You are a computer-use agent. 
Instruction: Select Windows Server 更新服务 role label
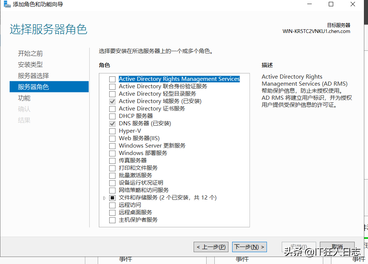[152, 145]
